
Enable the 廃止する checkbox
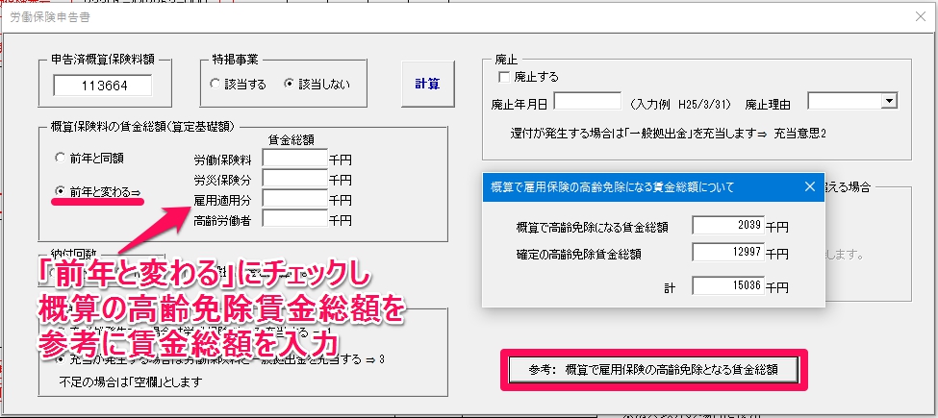click(503, 77)
